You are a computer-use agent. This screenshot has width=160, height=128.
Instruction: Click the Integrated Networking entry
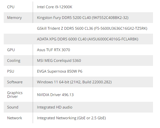(71, 118)
